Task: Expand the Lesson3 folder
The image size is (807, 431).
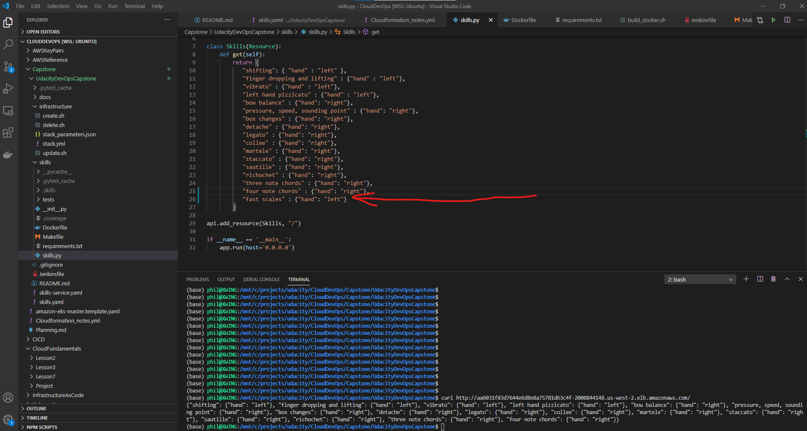Action: coord(98,367)
